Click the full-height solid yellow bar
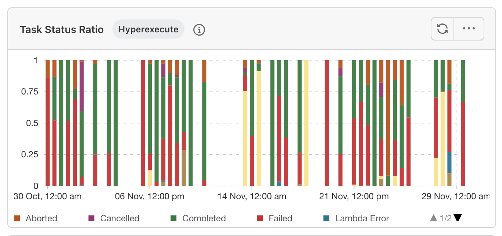This screenshot has height=236, width=502. (x=306, y=123)
